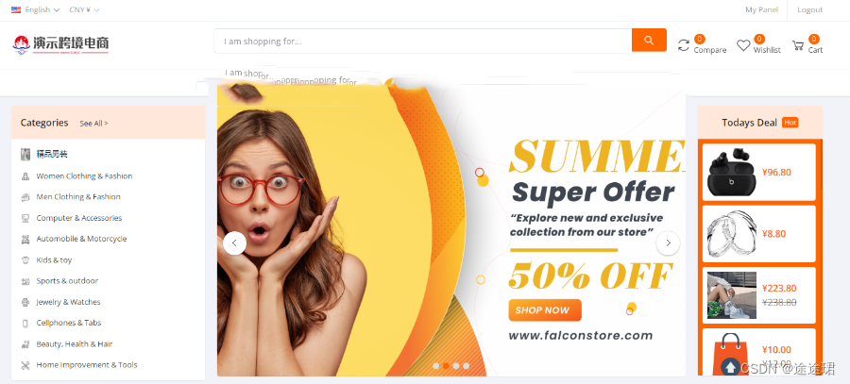The width and height of the screenshot is (850, 384).
Task: Select the first carousel dot indicator
Action: (x=435, y=366)
